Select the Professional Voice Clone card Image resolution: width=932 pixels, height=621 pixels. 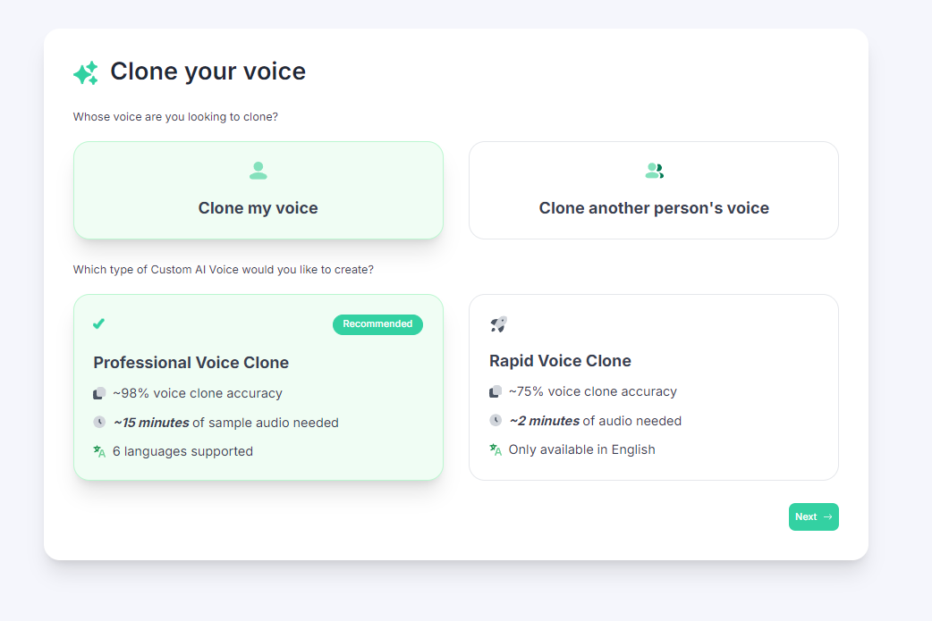[x=258, y=386]
